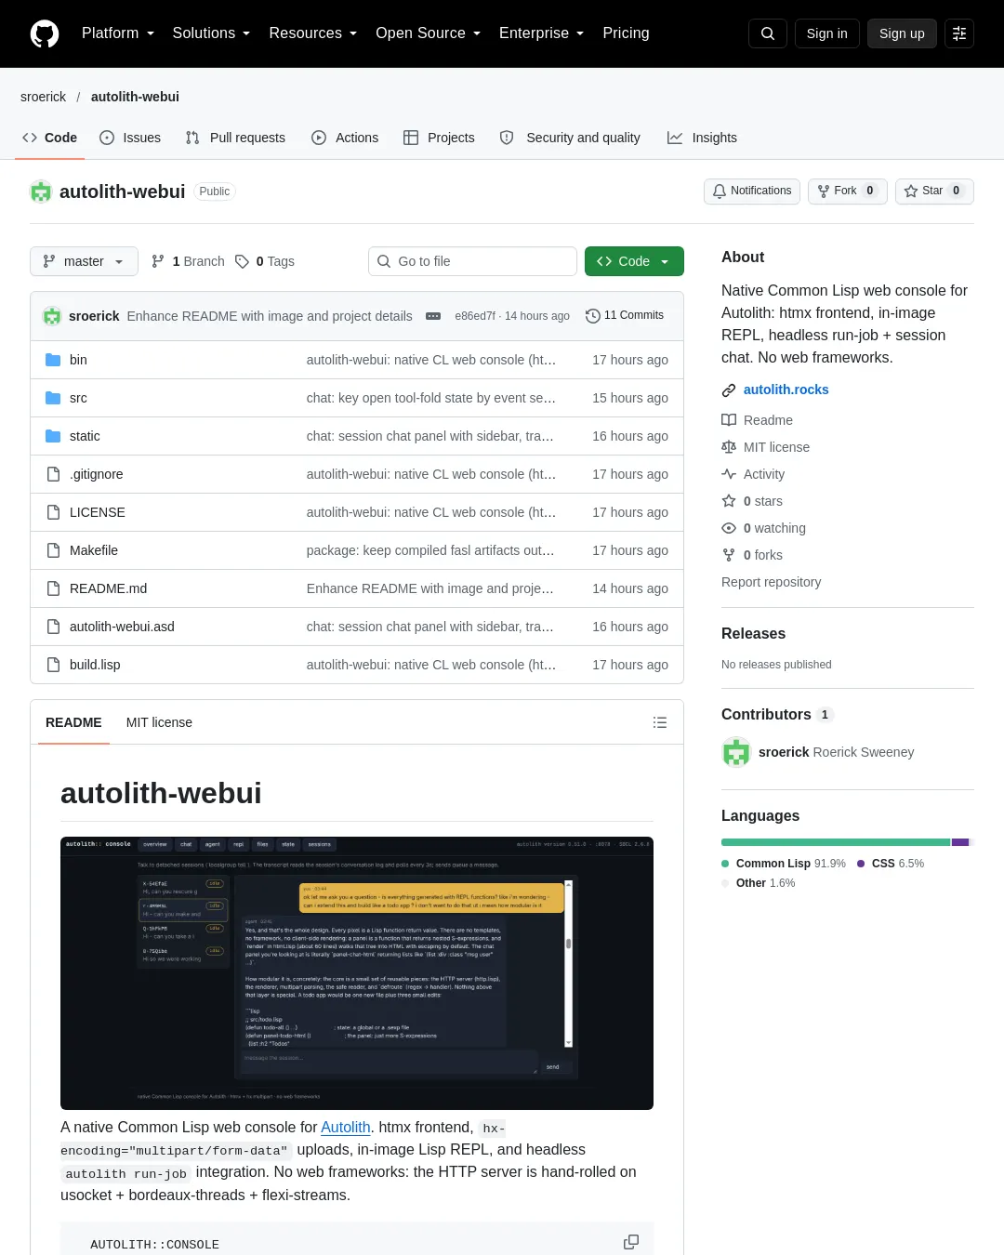
Task: Open Report repository link
Action: [772, 582]
